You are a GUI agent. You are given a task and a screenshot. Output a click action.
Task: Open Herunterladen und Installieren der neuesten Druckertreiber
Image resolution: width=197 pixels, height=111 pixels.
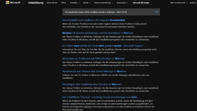[94, 20]
